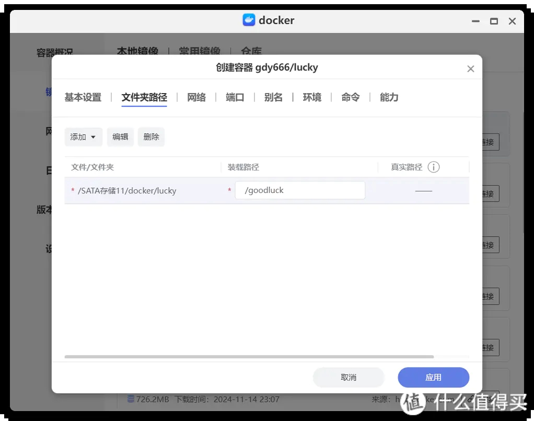The image size is (534, 421).
Task: Select the /SATA存储11/docker/lucky folder row
Action: coord(266,190)
